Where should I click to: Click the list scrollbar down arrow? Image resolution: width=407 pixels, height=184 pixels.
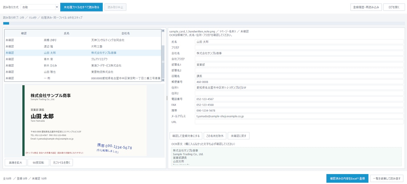click(x=163, y=80)
